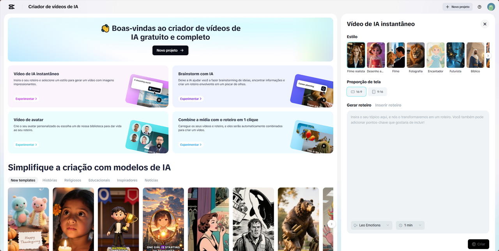This screenshot has width=499, height=251.
Task: Switch to the Inserir roteiro tab
Action: click(x=388, y=105)
